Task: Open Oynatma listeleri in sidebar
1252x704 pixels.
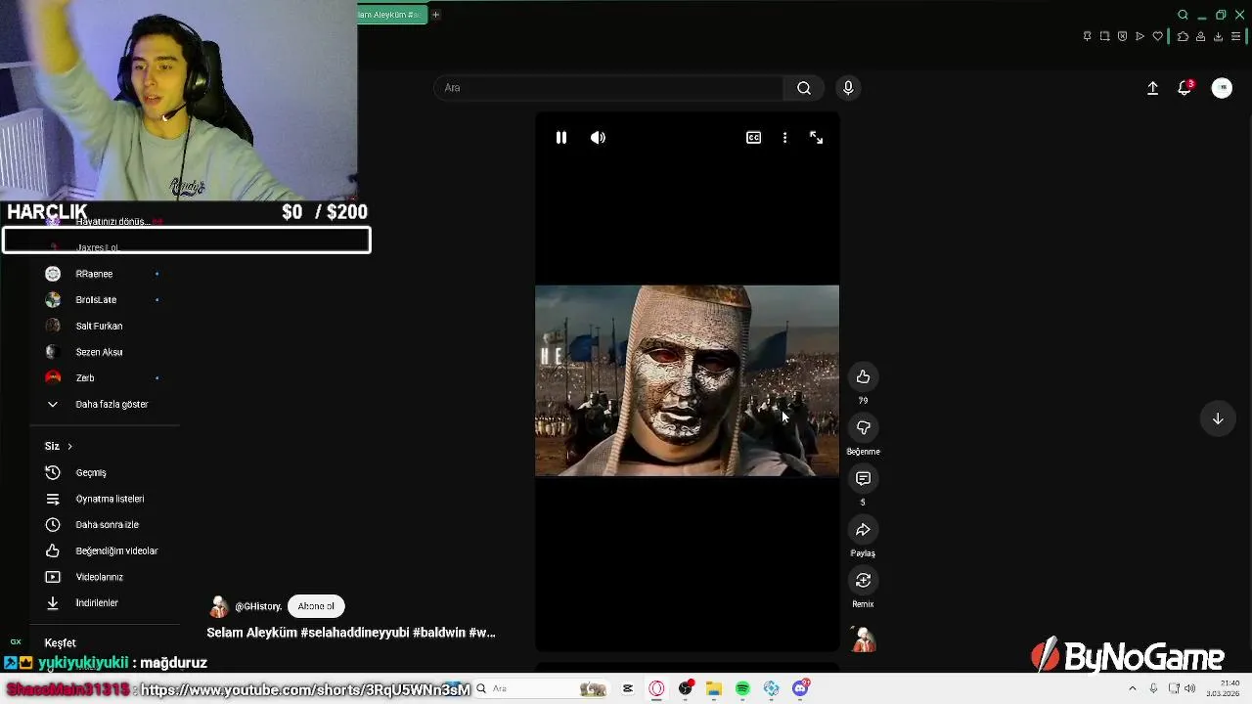Action: (x=110, y=499)
